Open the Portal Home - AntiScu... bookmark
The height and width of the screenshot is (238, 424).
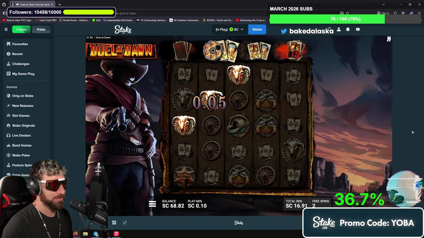[74, 20]
